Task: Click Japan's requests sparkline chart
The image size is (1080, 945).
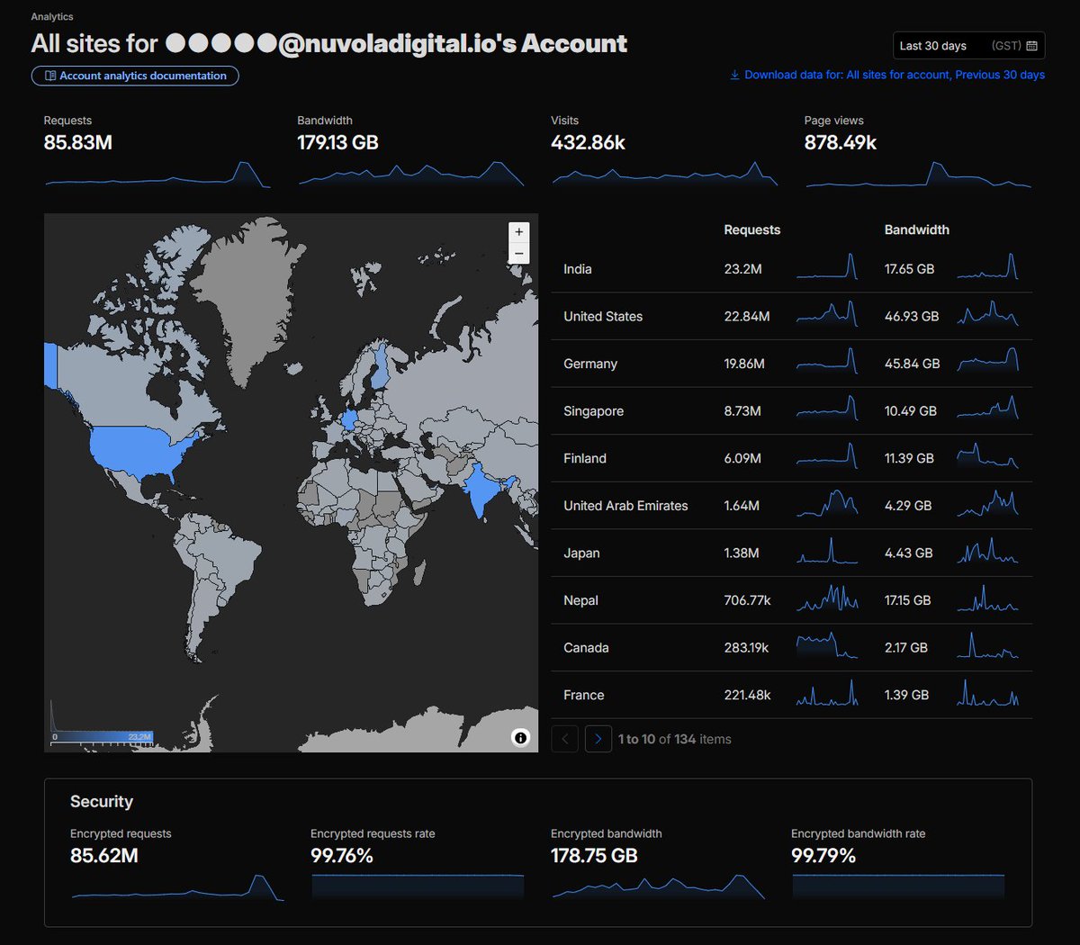Action: pos(827,551)
